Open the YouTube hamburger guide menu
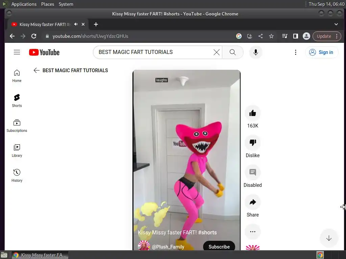This screenshot has height=259, width=346. coord(17,52)
